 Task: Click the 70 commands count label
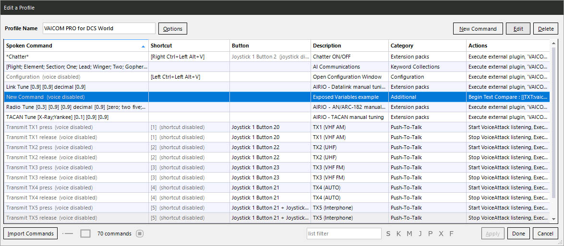pyautogui.click(x=114, y=234)
